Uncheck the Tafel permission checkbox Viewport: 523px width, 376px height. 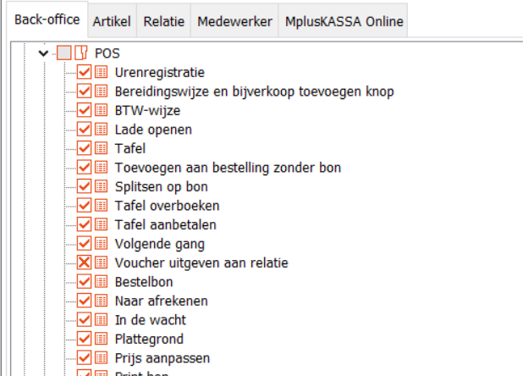tap(85, 149)
